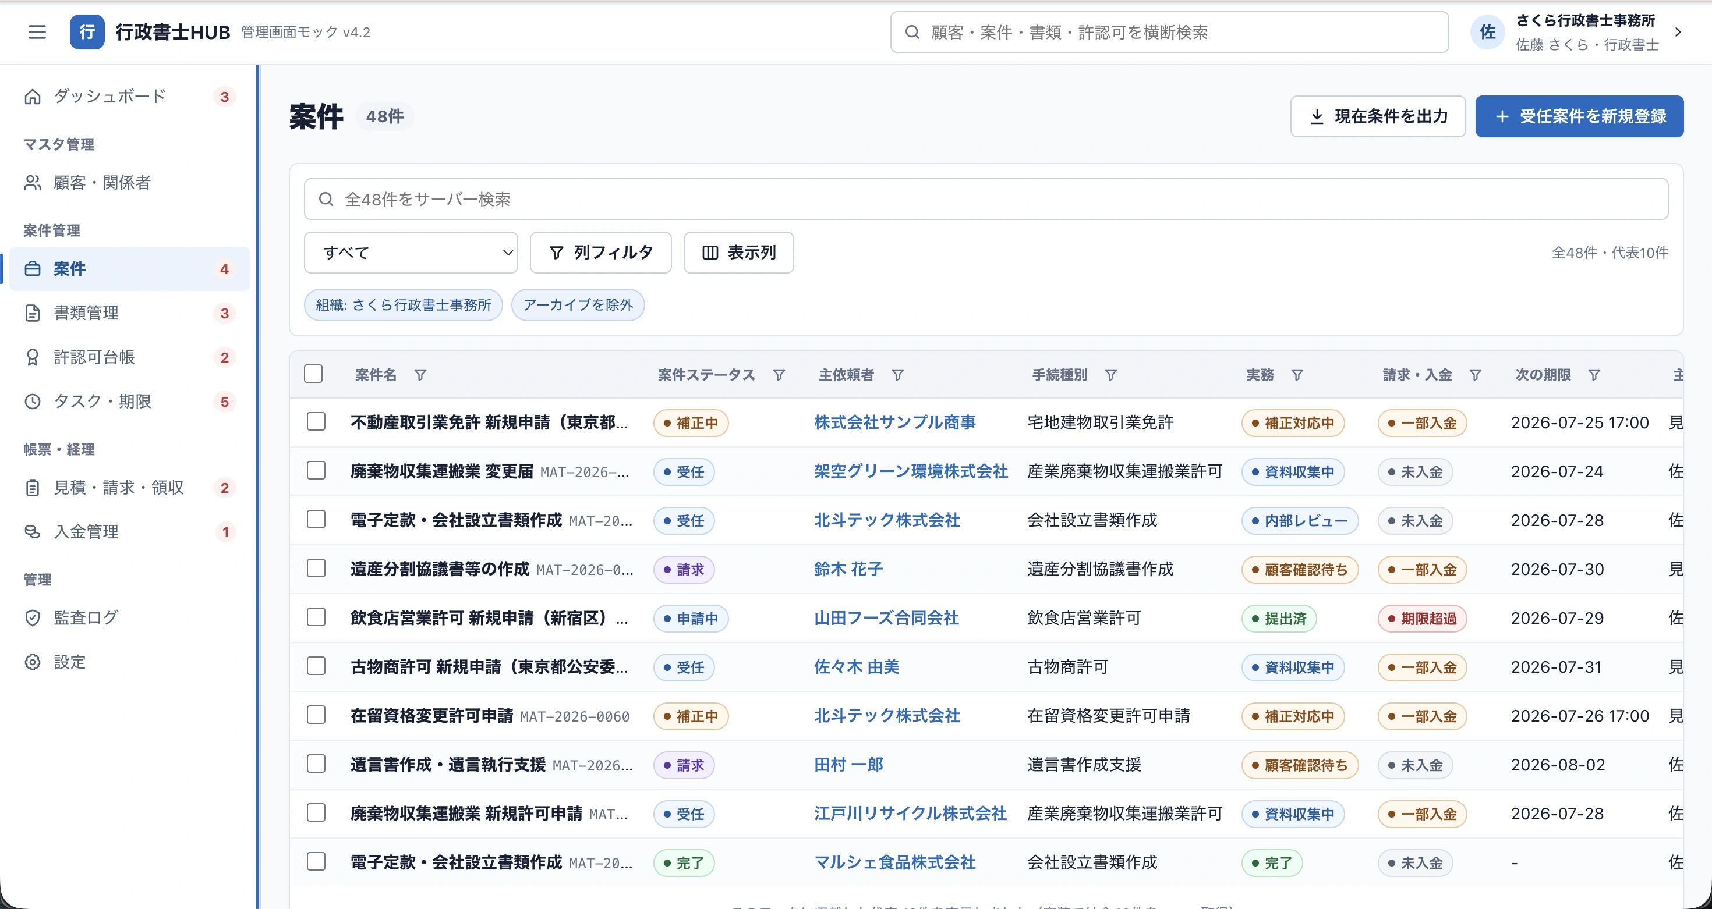Expand the さくら行政書士事務所 account chevron
Viewport: 1712px width, 909px height.
pos(1678,32)
